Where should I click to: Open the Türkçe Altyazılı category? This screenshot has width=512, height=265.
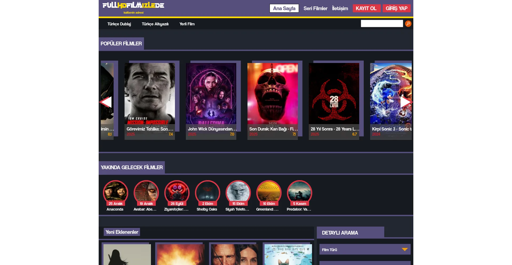[x=155, y=24]
